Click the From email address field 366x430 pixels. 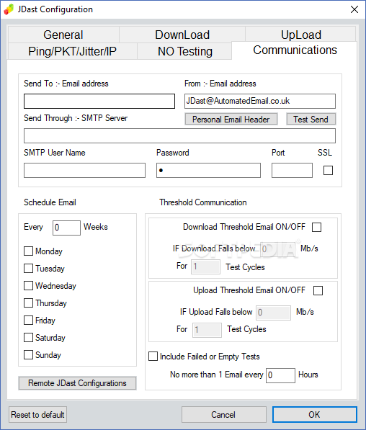tap(260, 101)
